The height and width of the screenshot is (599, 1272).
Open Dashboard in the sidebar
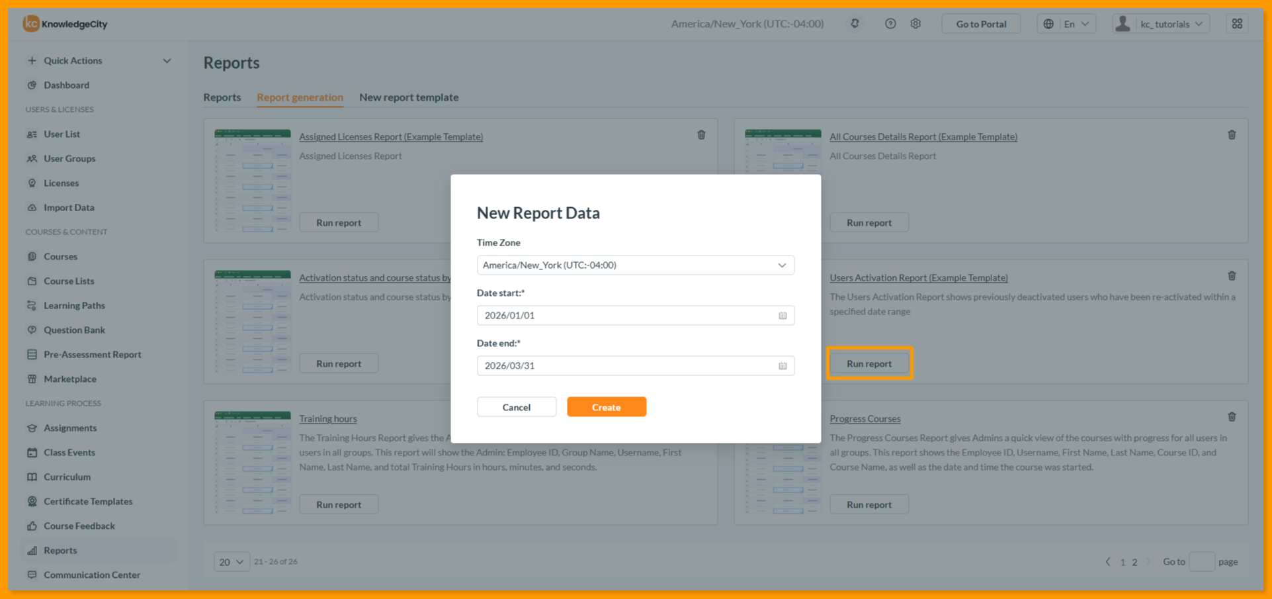(x=66, y=85)
